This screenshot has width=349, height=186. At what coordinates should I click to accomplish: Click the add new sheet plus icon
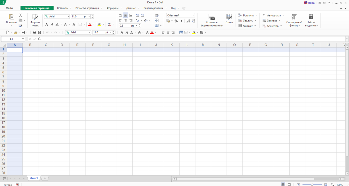point(45,178)
